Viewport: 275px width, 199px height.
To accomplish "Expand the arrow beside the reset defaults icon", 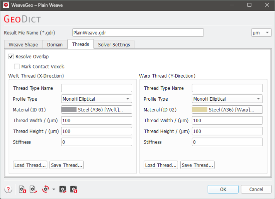I will (x=54, y=189).
